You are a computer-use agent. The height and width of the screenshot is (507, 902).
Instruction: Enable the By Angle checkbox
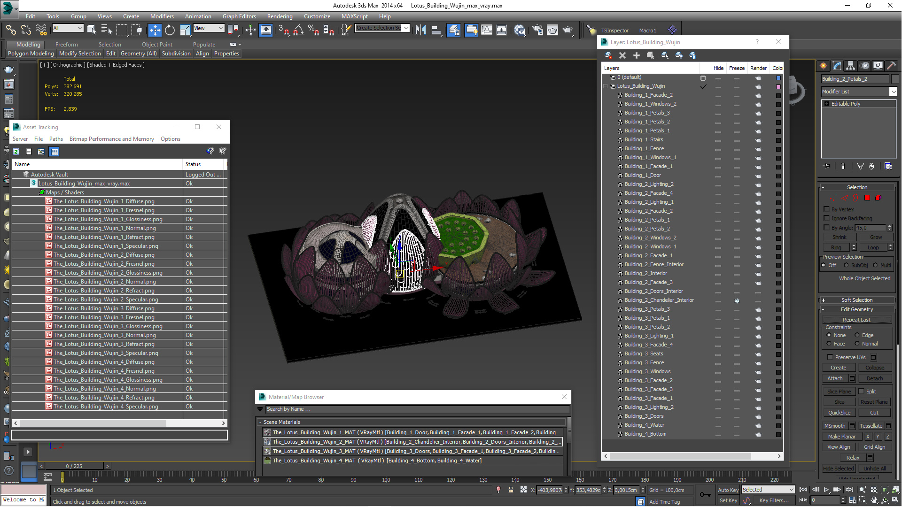point(826,228)
